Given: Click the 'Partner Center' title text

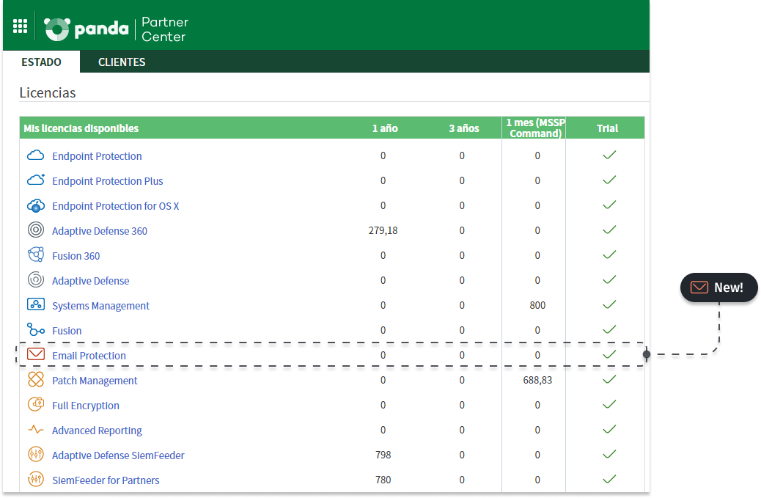Looking at the screenshot, I should [x=165, y=29].
